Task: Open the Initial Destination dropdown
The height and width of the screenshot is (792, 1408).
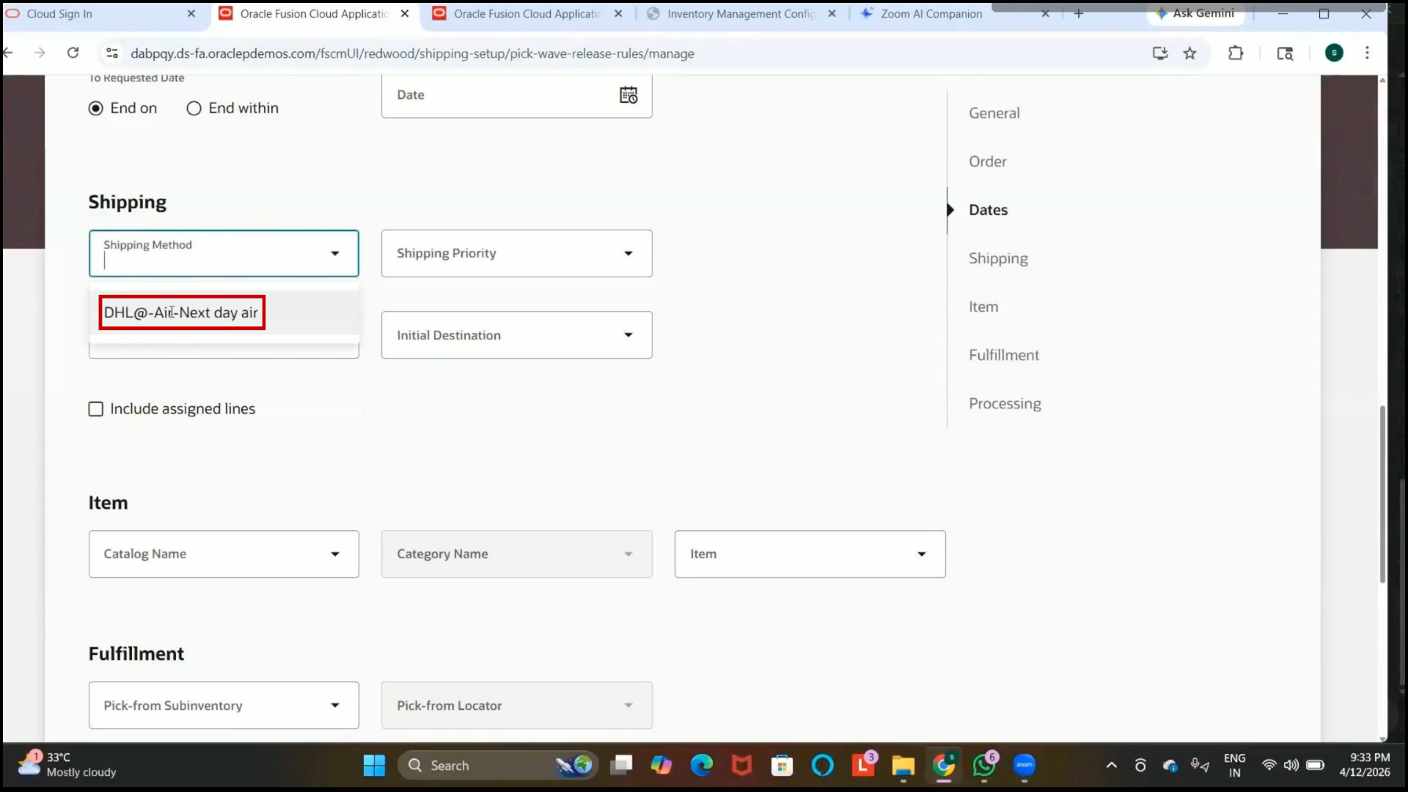Action: pos(516,335)
